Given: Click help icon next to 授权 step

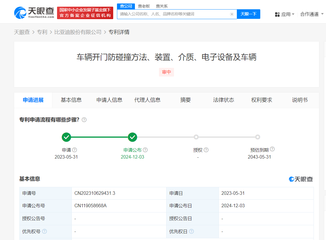Looking at the screenshot, I should click(x=206, y=150).
